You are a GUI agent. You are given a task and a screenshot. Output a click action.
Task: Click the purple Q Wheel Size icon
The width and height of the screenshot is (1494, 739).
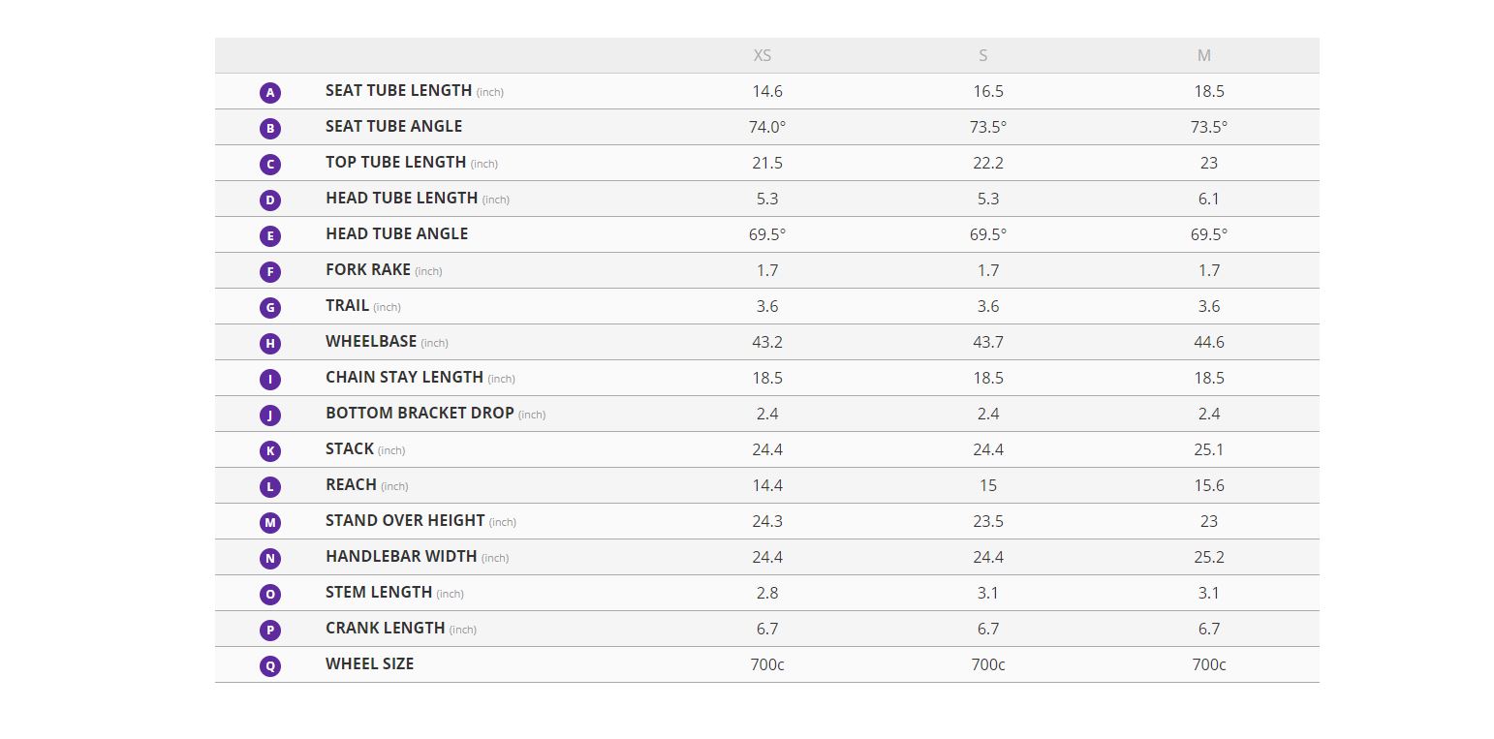pyautogui.click(x=270, y=666)
